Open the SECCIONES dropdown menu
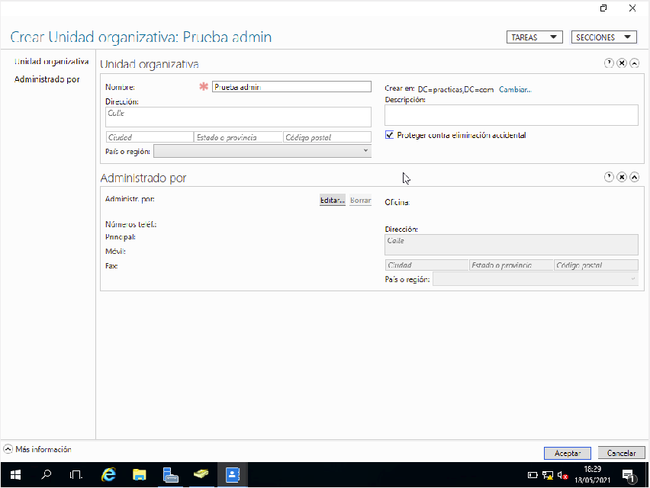This screenshot has width=650, height=488. (603, 37)
